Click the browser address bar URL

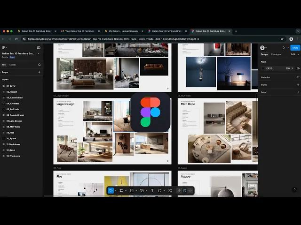click(113, 39)
